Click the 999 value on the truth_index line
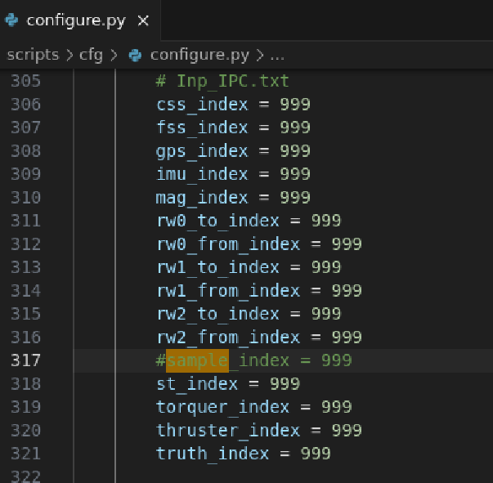Image resolution: width=493 pixels, height=483 pixels. coord(316,453)
